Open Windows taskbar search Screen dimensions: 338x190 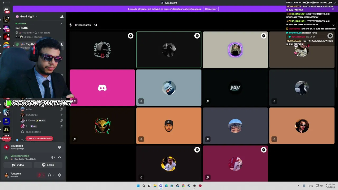144,186
